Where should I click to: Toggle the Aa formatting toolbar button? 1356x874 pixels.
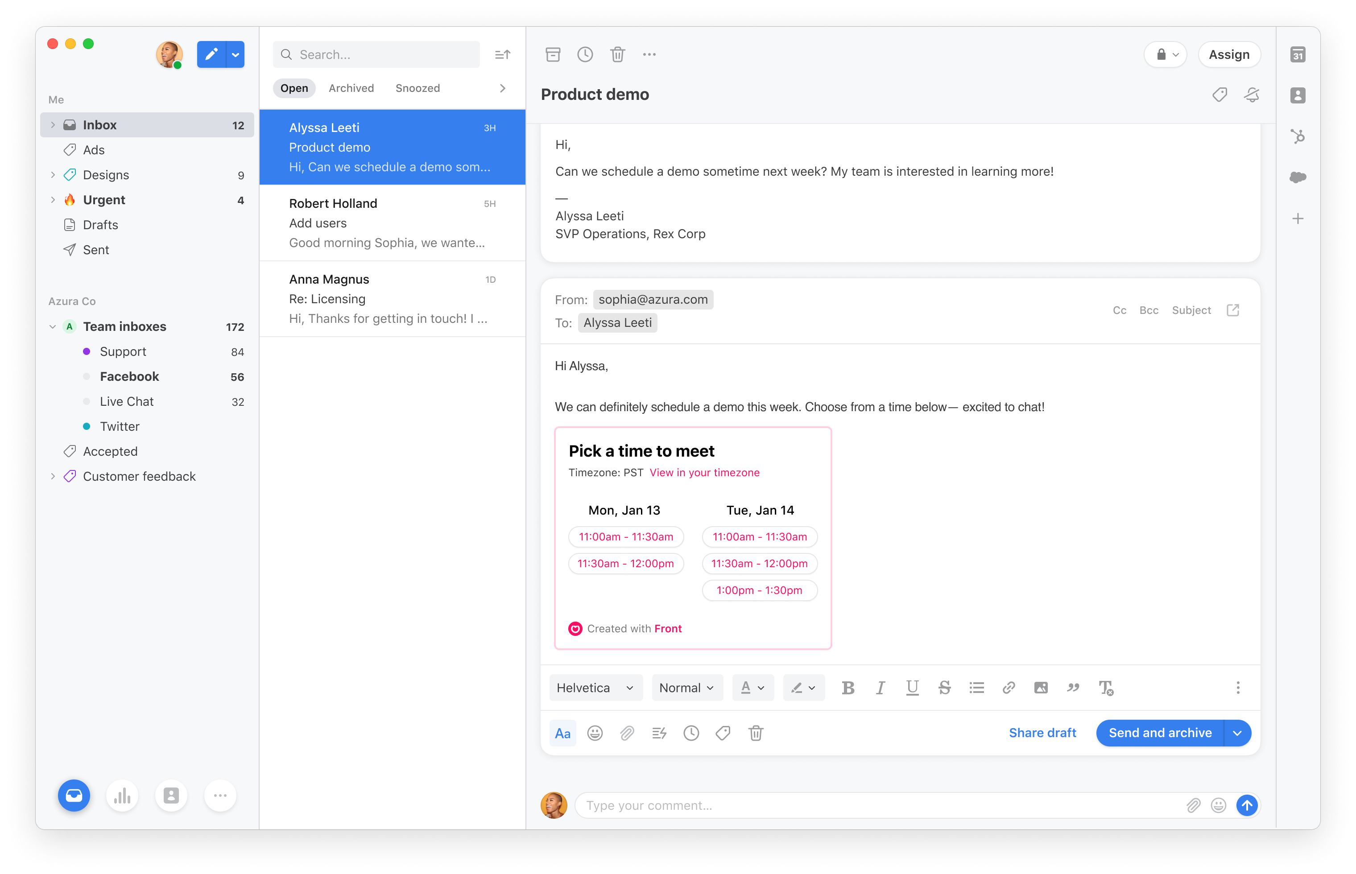pyautogui.click(x=562, y=733)
